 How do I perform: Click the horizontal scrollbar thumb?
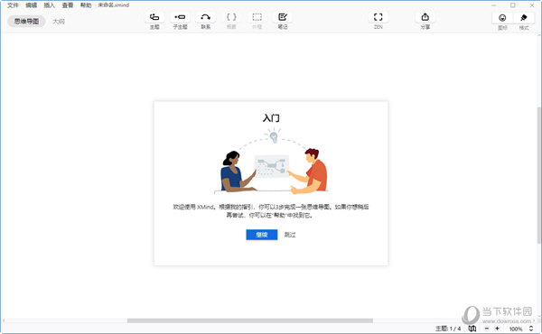point(250,320)
